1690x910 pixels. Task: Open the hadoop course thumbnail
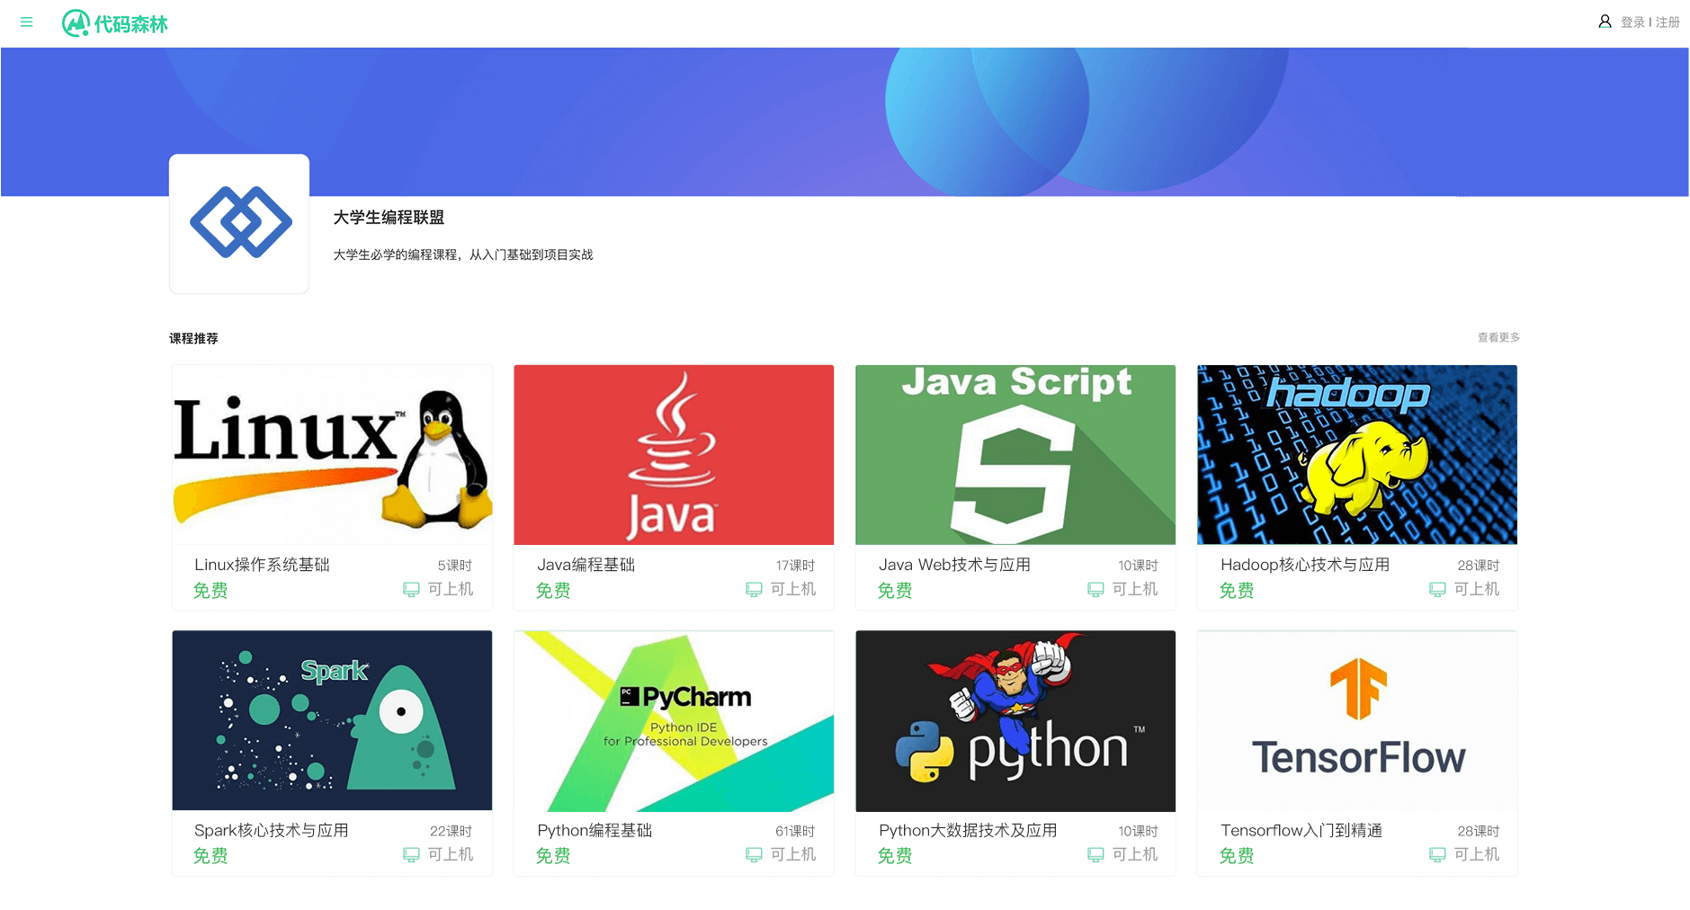click(1357, 454)
